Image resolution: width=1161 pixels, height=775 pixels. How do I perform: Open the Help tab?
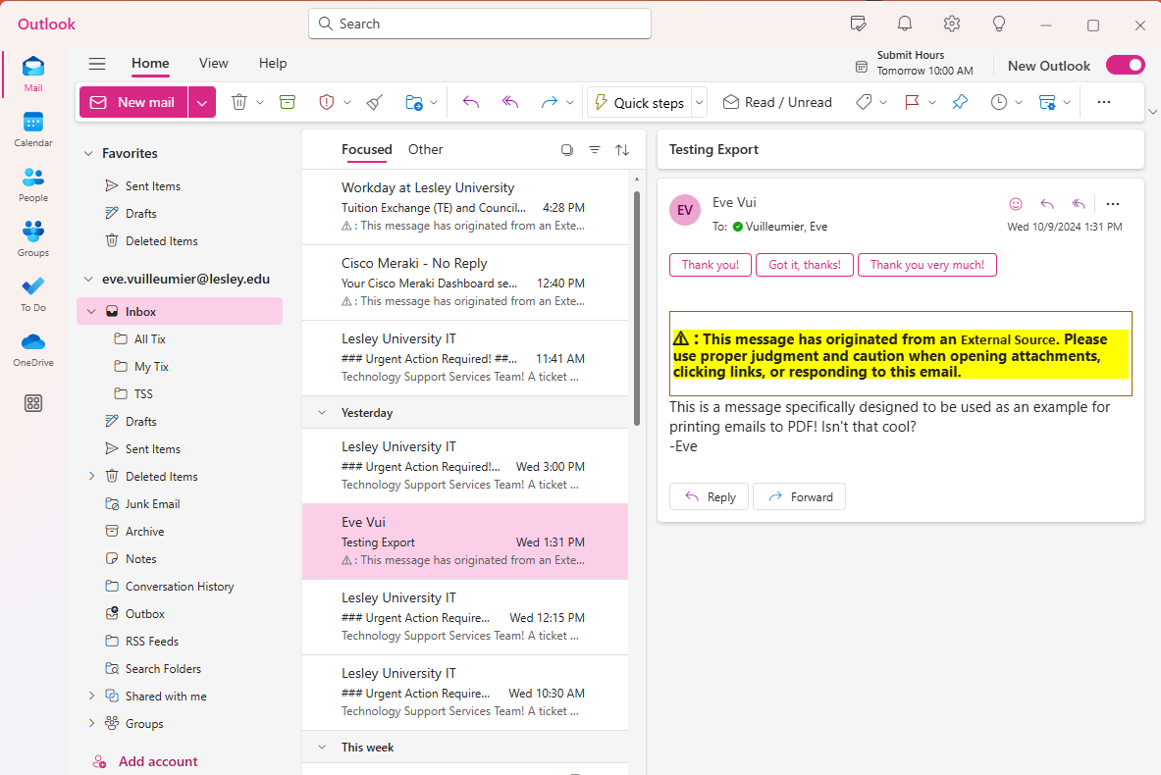pos(273,64)
